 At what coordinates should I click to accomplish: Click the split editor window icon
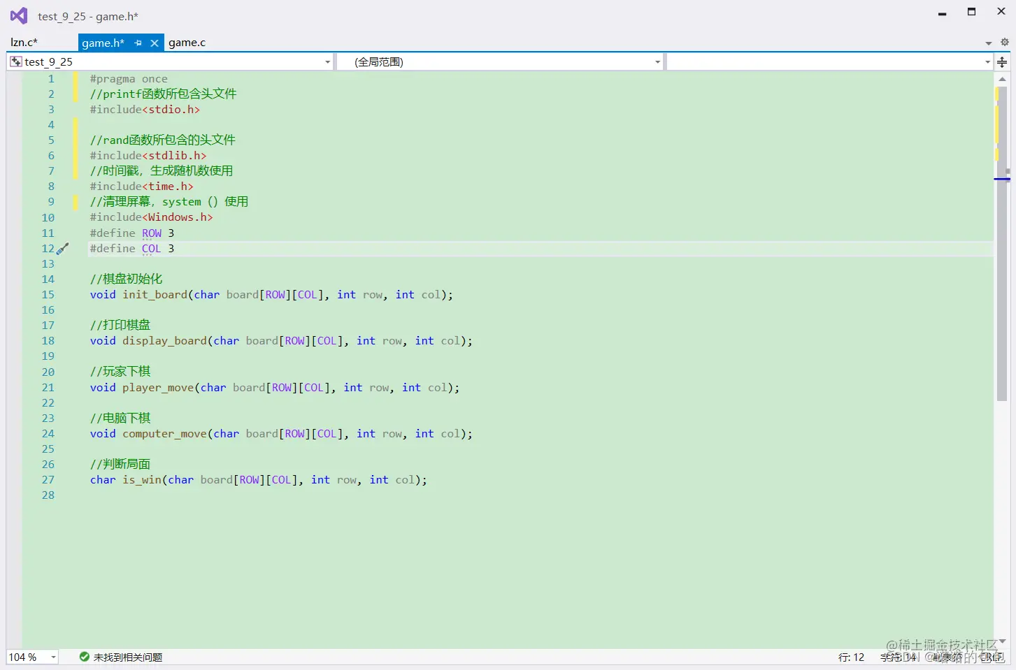[x=1002, y=62]
